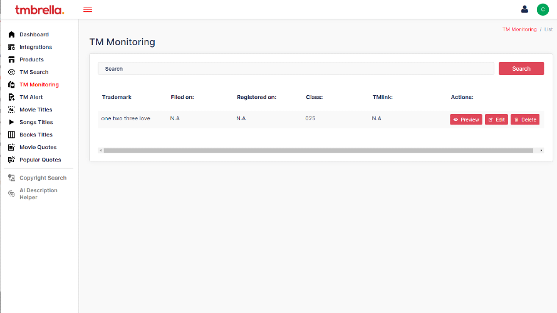The width and height of the screenshot is (557, 313).
Task: Launch AI Description Helper
Action: (x=38, y=194)
